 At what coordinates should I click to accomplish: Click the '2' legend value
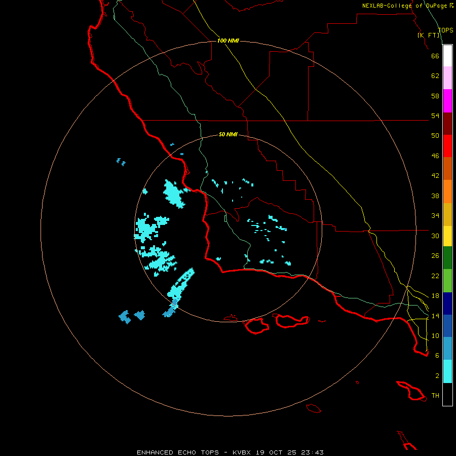(437, 376)
